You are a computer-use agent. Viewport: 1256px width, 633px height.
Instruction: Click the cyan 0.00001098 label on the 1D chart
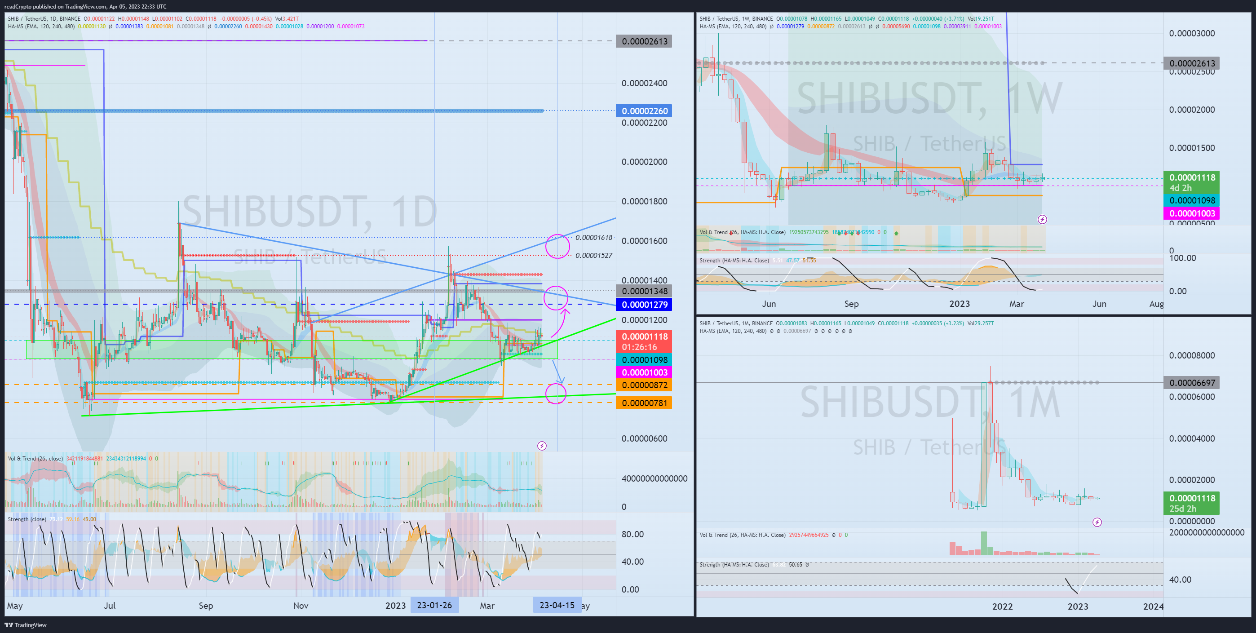coord(644,360)
